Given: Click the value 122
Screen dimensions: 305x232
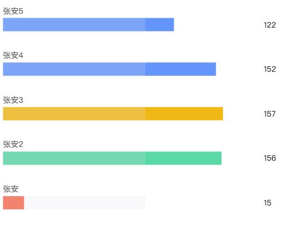Looking at the screenshot, I should [270, 25].
